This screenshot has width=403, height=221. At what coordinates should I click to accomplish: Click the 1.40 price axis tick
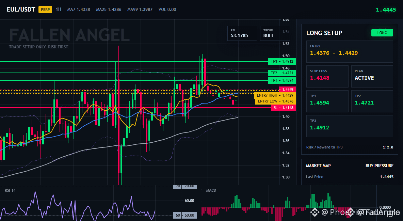(x=286, y=116)
